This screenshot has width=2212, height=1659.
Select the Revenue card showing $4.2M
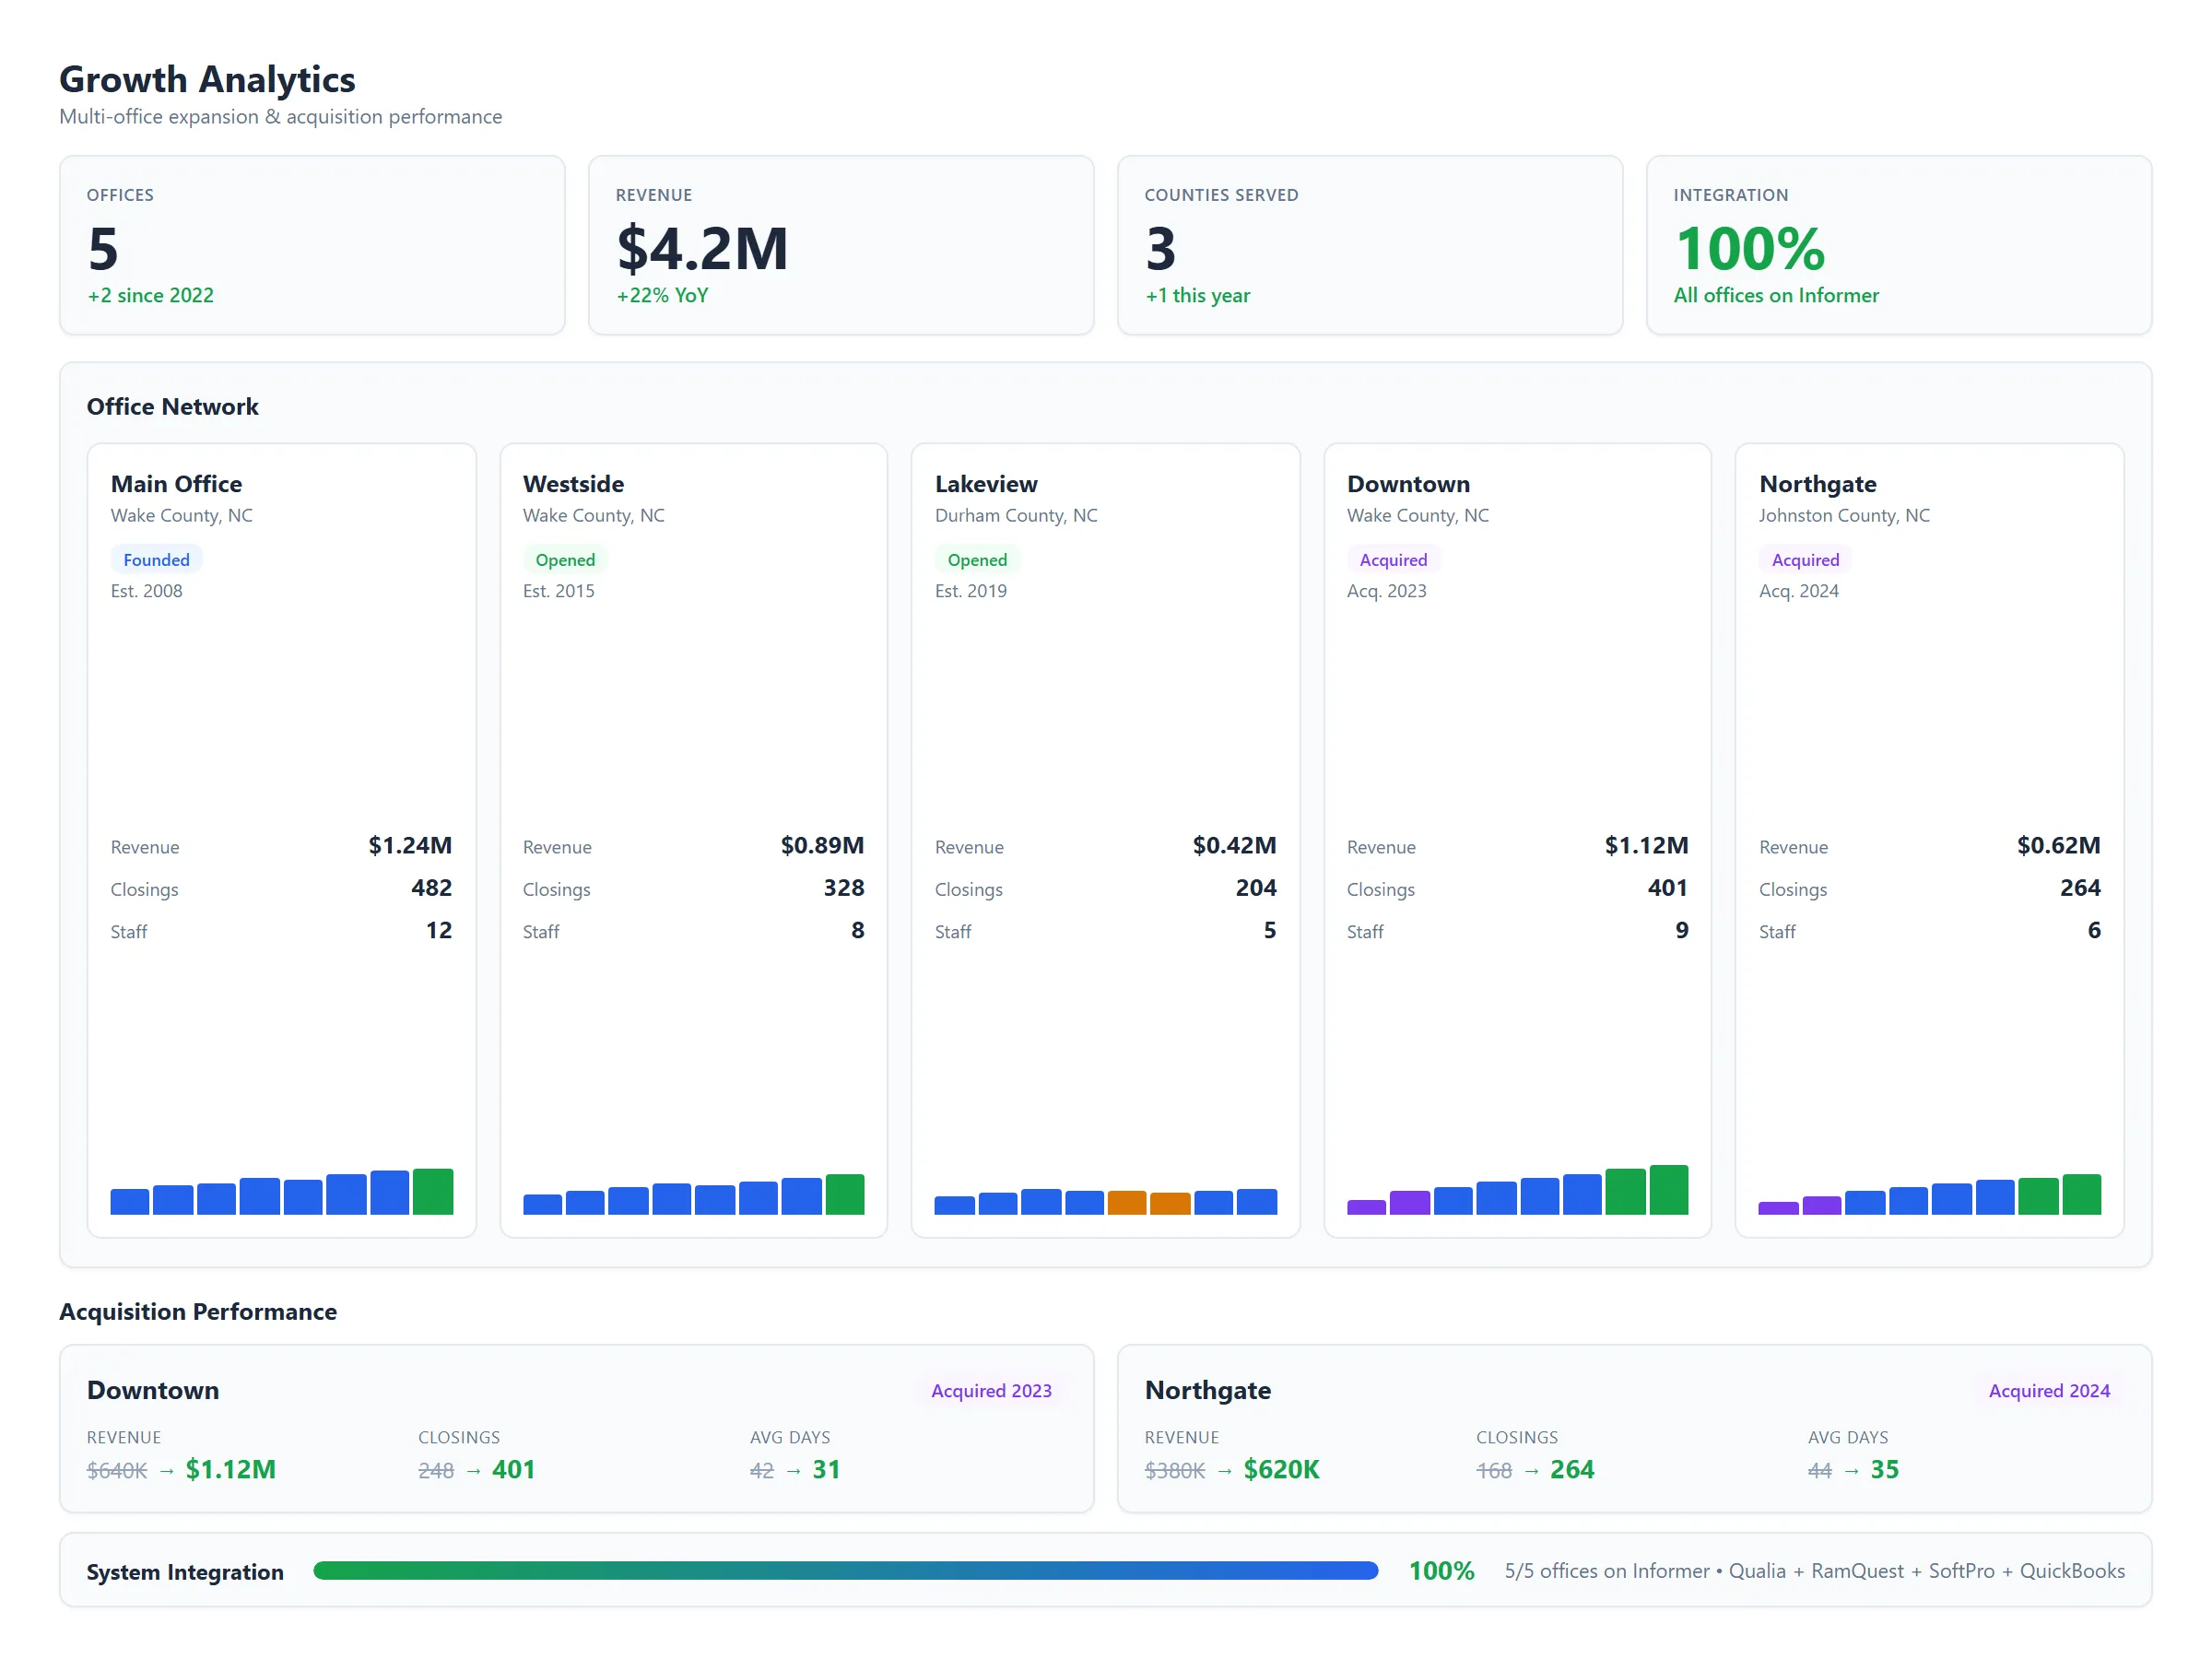point(840,245)
